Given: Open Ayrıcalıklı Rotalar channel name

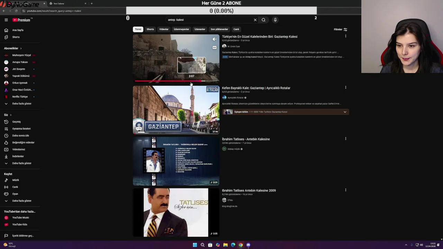Looking at the screenshot, I should [x=236, y=98].
